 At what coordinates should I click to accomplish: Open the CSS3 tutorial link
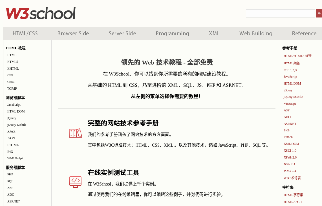tap(11, 82)
